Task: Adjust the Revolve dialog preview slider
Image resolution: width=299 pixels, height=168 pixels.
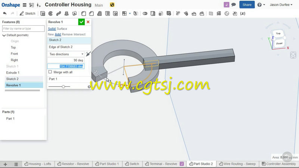Action: click(x=63, y=87)
